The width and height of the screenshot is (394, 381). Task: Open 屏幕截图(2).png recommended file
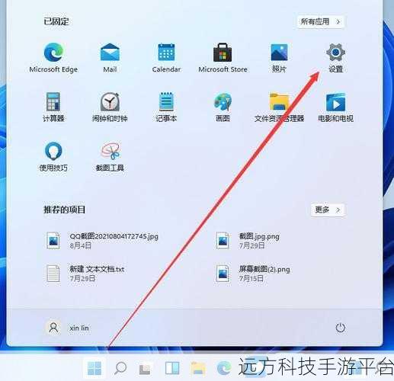click(x=253, y=274)
